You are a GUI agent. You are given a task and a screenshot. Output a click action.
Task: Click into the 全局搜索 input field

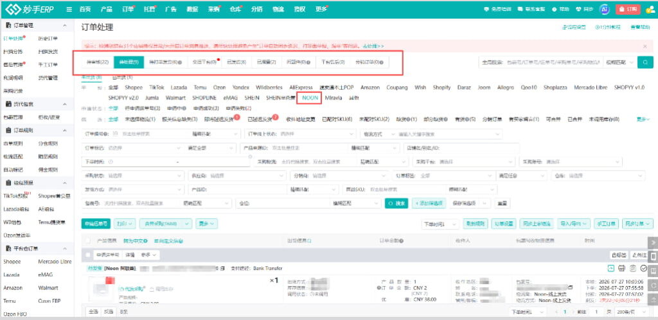(x=540, y=62)
